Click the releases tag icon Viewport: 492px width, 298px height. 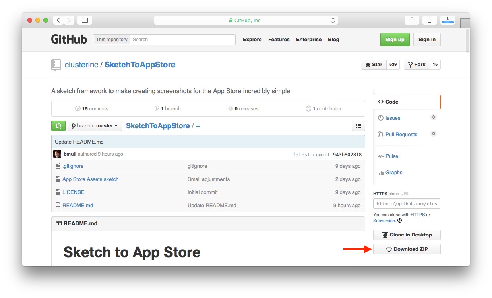coord(230,108)
